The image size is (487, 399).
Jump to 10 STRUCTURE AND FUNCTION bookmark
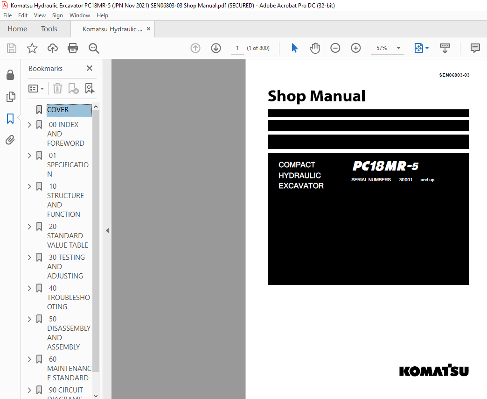pos(65,200)
